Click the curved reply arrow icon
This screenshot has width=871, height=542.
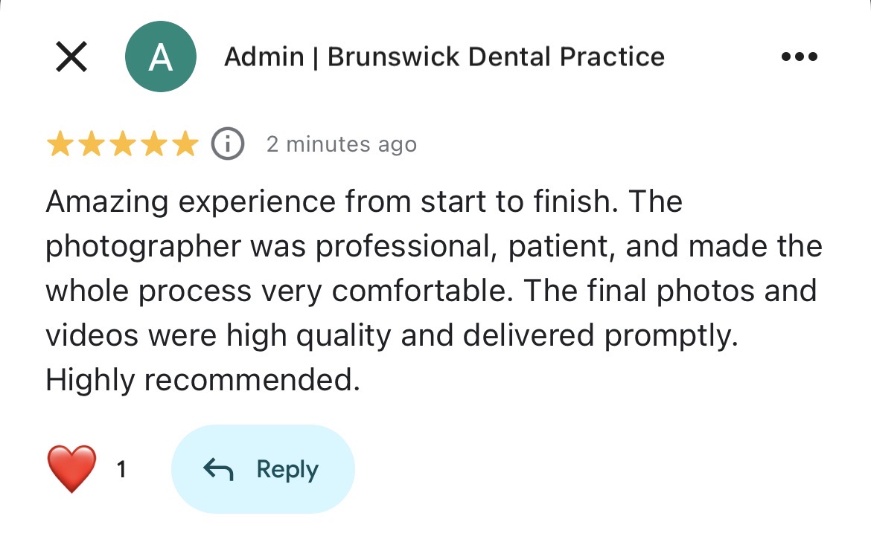(x=219, y=469)
